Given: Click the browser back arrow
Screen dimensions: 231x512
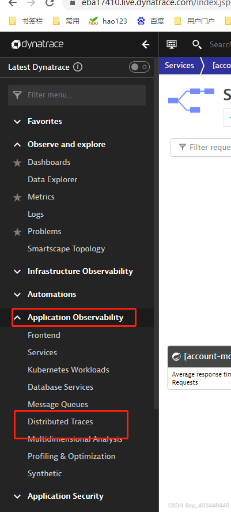Looking at the screenshot, I should click(x=13, y=3).
